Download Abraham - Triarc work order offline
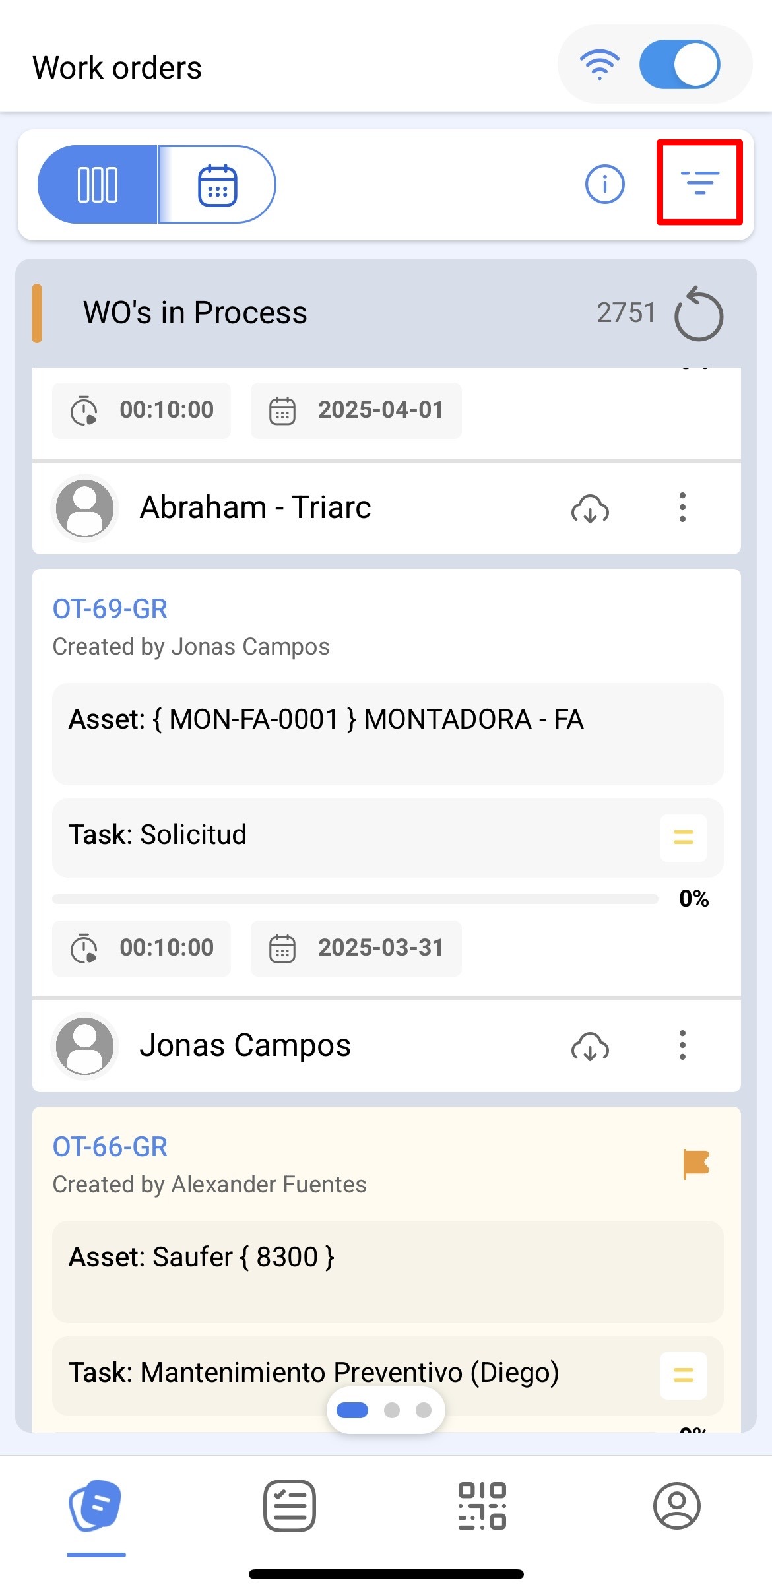Viewport: 772px width, 1595px height. point(590,508)
